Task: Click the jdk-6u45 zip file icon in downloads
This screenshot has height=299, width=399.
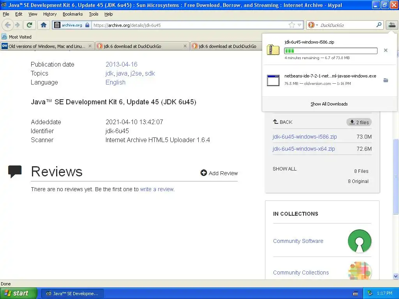Action: [273, 50]
